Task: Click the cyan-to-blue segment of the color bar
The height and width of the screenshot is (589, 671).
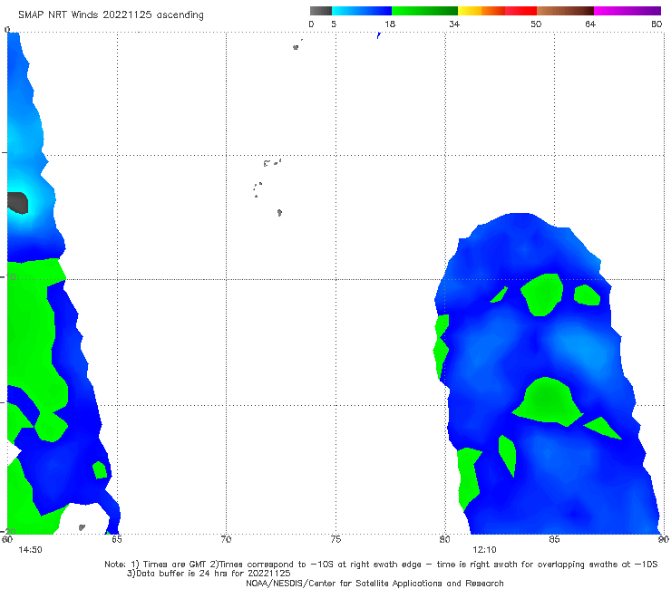Action: pos(362,11)
